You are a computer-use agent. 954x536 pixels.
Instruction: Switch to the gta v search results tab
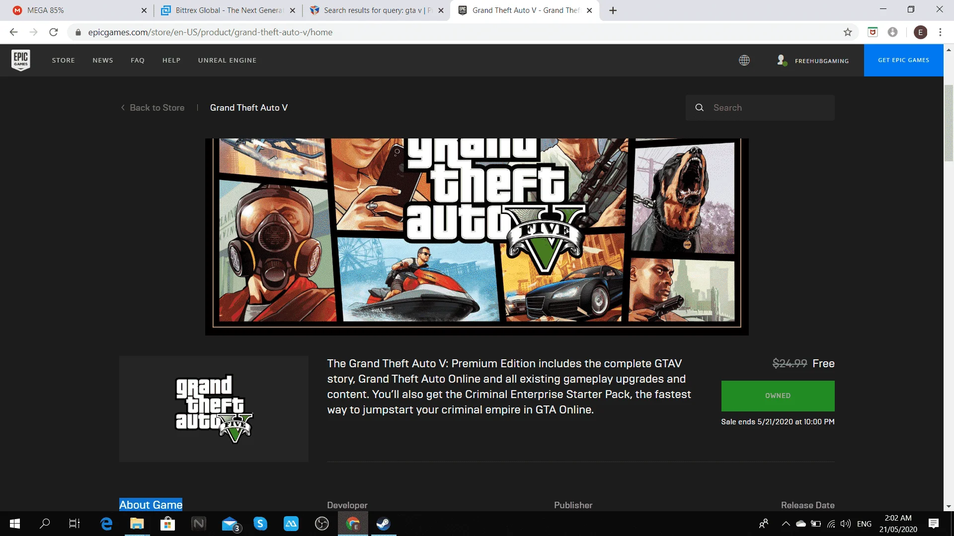[376, 10]
